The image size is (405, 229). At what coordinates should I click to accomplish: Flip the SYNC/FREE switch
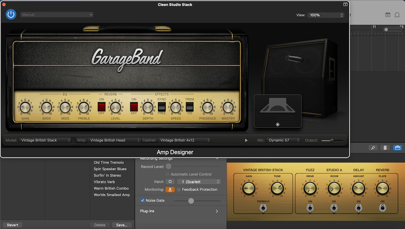click(x=162, y=107)
